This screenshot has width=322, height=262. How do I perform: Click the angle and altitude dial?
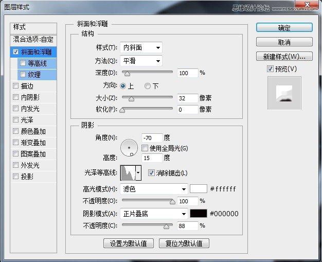129,148
